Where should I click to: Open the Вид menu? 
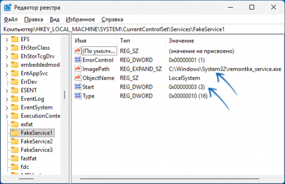55,19
